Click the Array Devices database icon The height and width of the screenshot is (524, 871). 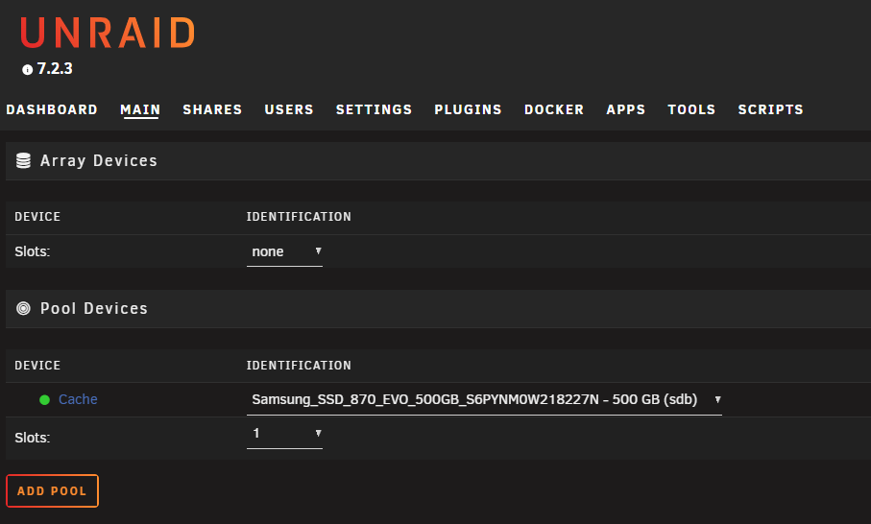tap(23, 160)
